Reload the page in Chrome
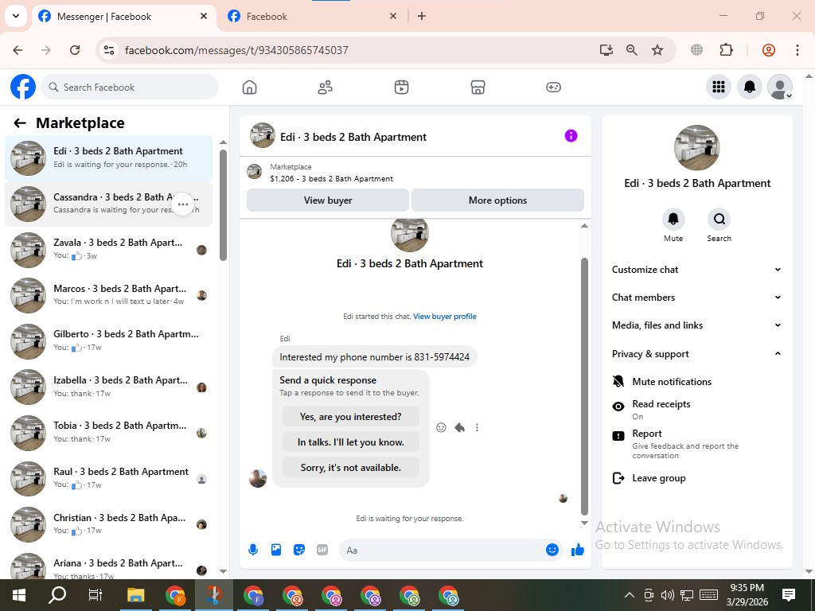The height and width of the screenshot is (611, 815). pyautogui.click(x=75, y=50)
